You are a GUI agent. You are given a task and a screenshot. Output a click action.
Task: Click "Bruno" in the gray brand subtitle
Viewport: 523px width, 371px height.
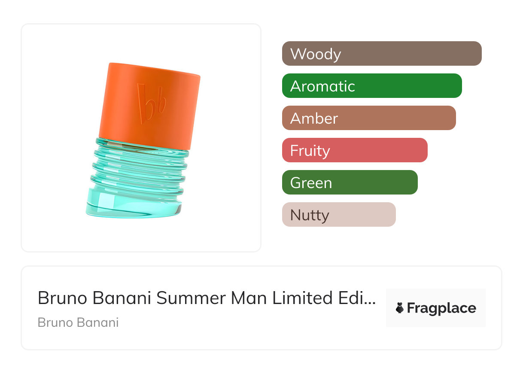pyautogui.click(x=53, y=322)
